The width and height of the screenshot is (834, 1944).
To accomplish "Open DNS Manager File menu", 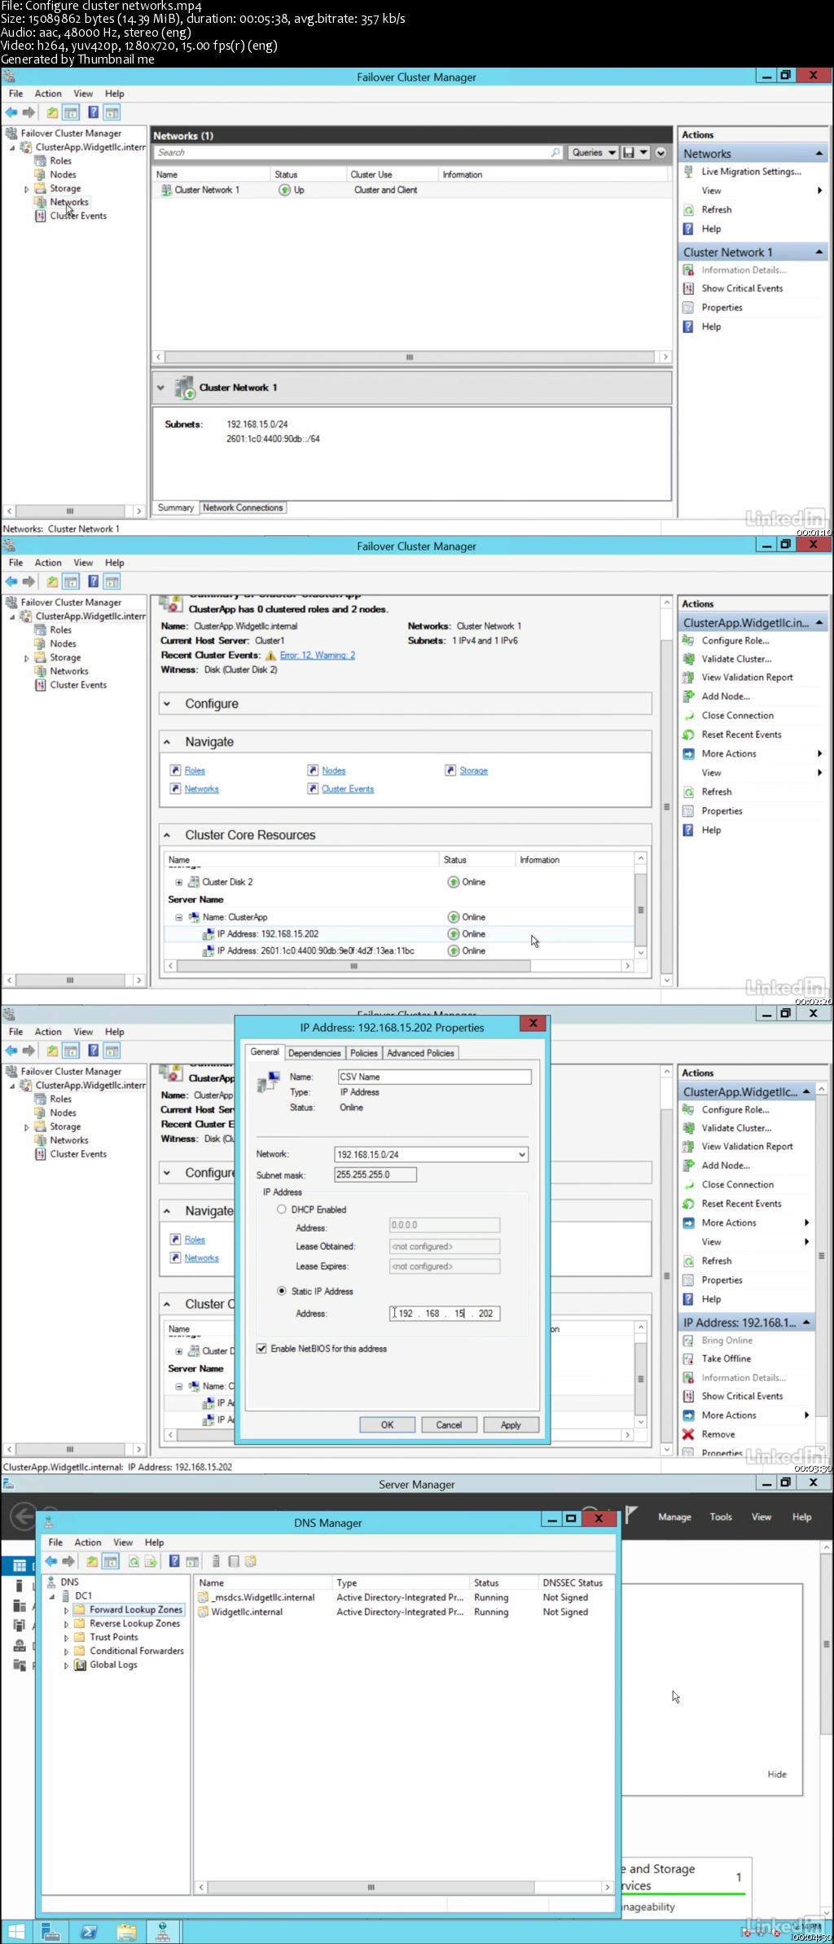I will [x=55, y=1542].
